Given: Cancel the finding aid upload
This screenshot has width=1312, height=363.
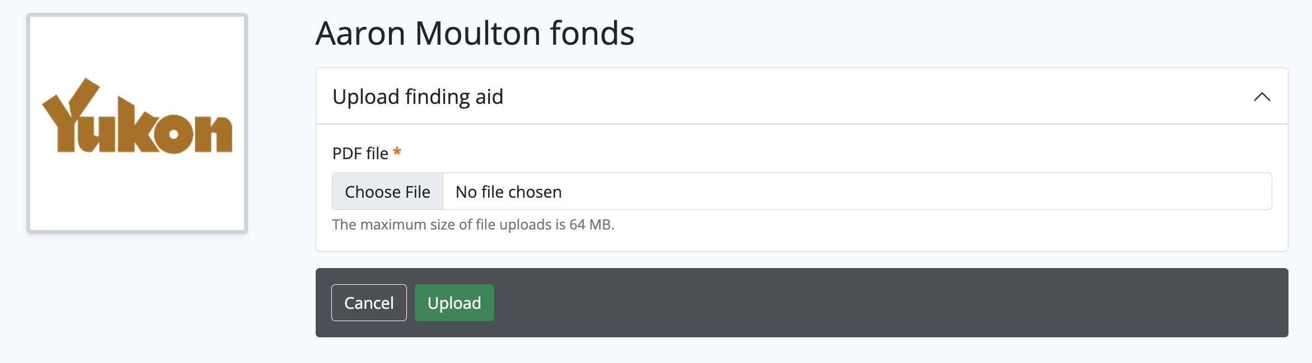Looking at the screenshot, I should [x=369, y=303].
